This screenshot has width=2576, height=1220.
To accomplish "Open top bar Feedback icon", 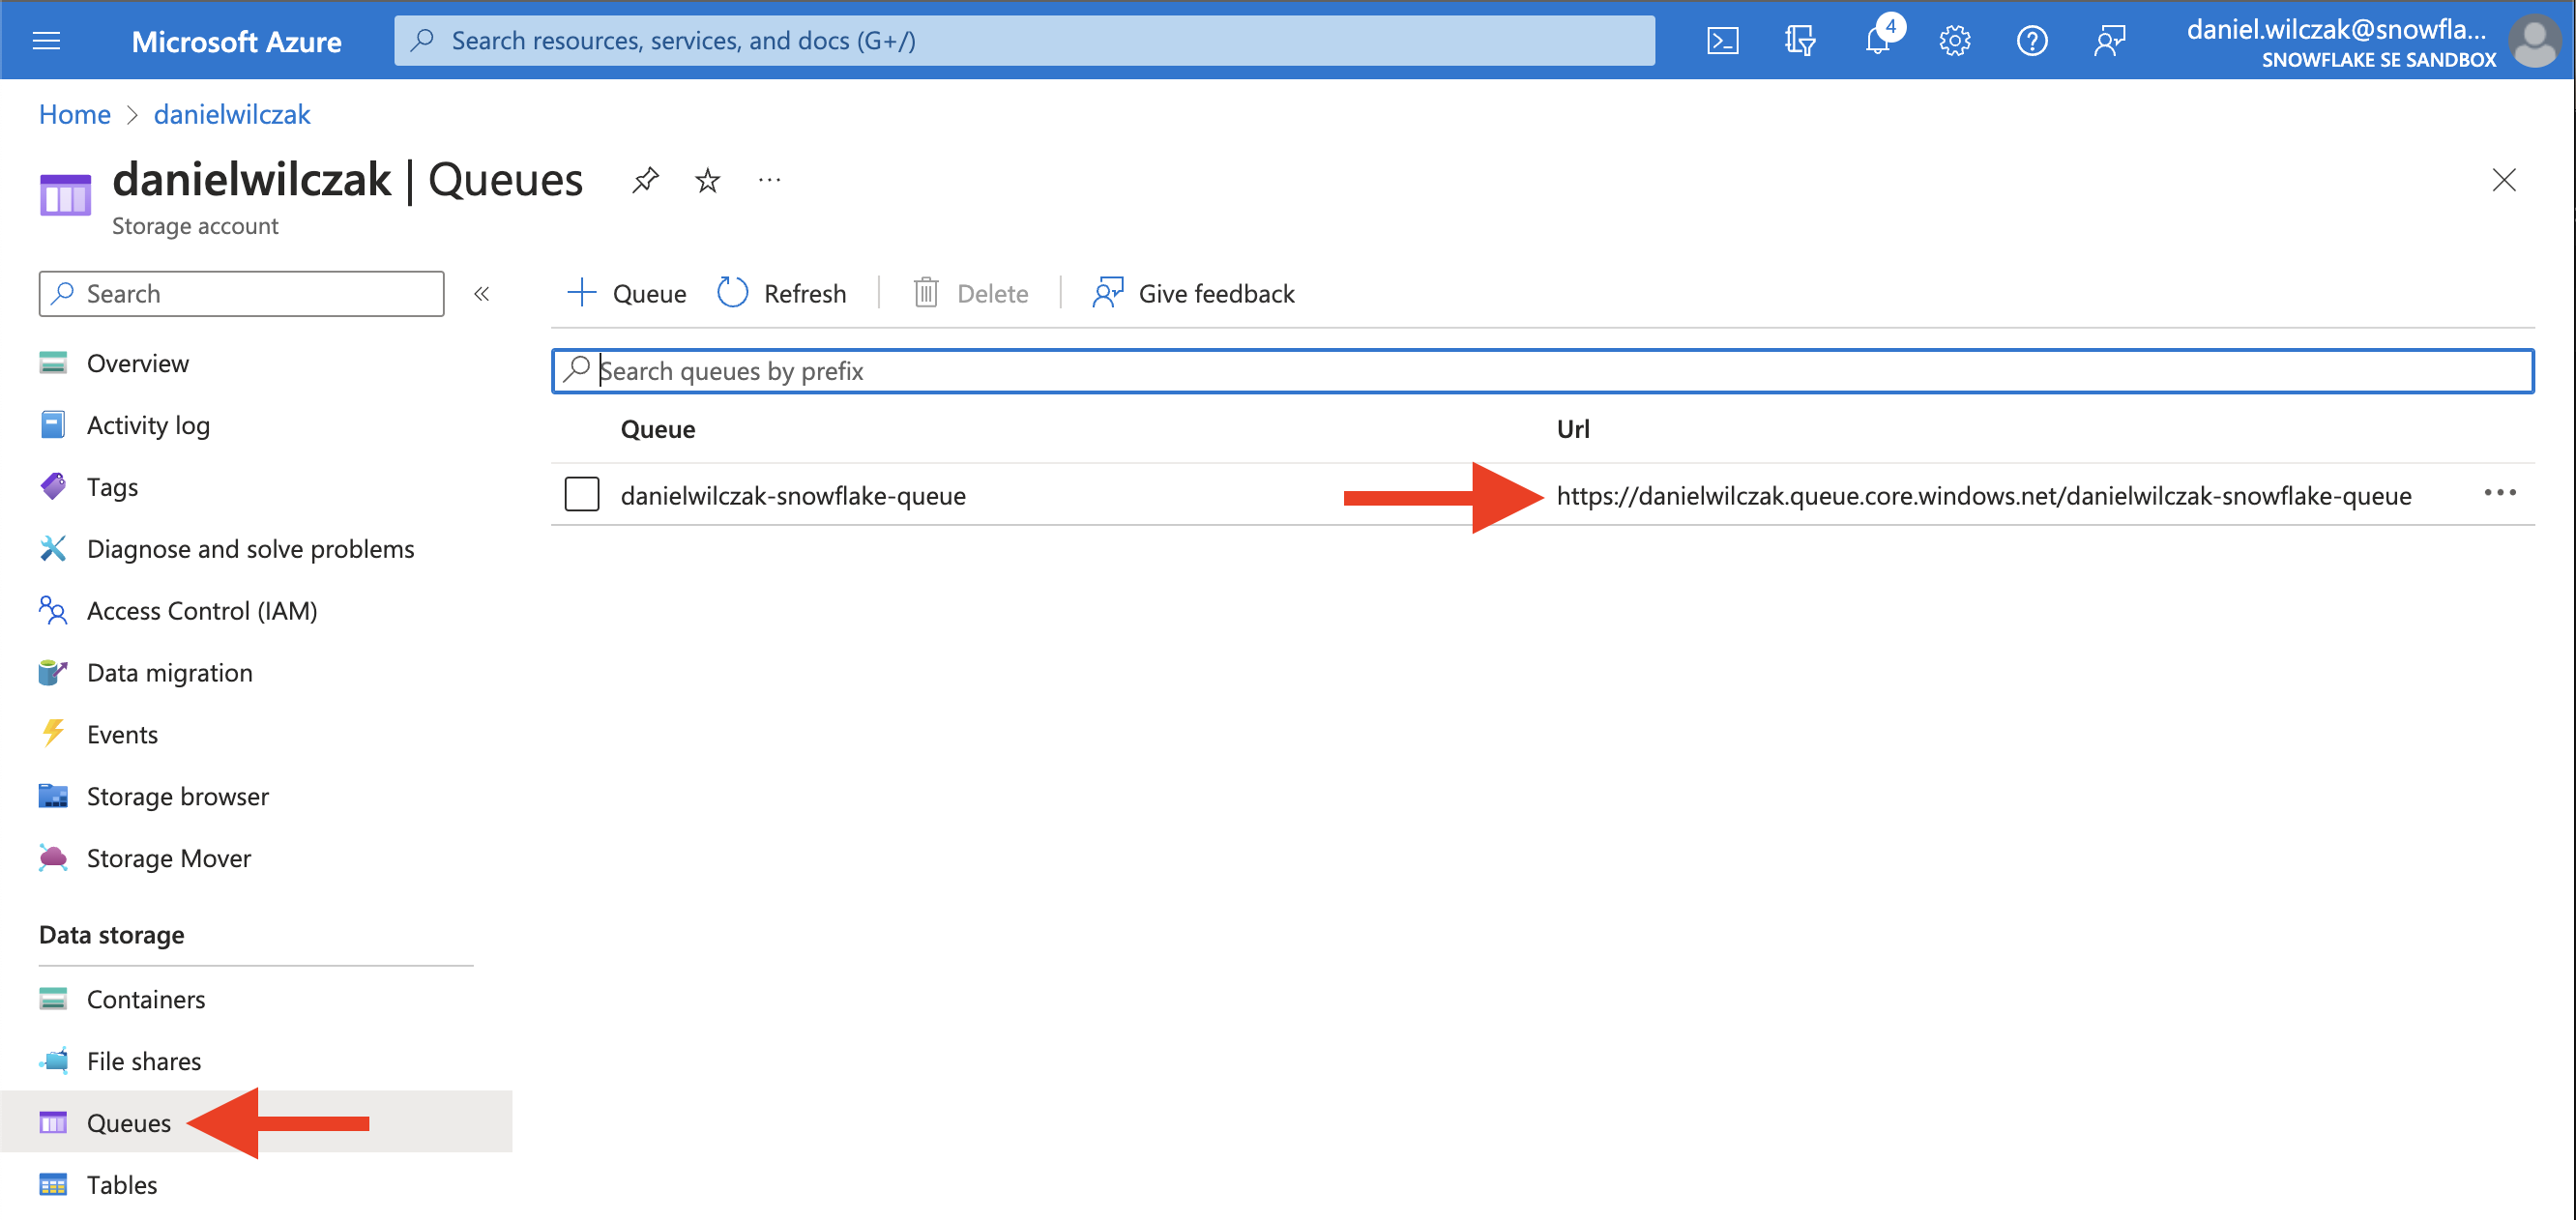I will (2109, 41).
